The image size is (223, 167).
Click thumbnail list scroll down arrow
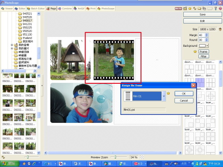point(39,153)
